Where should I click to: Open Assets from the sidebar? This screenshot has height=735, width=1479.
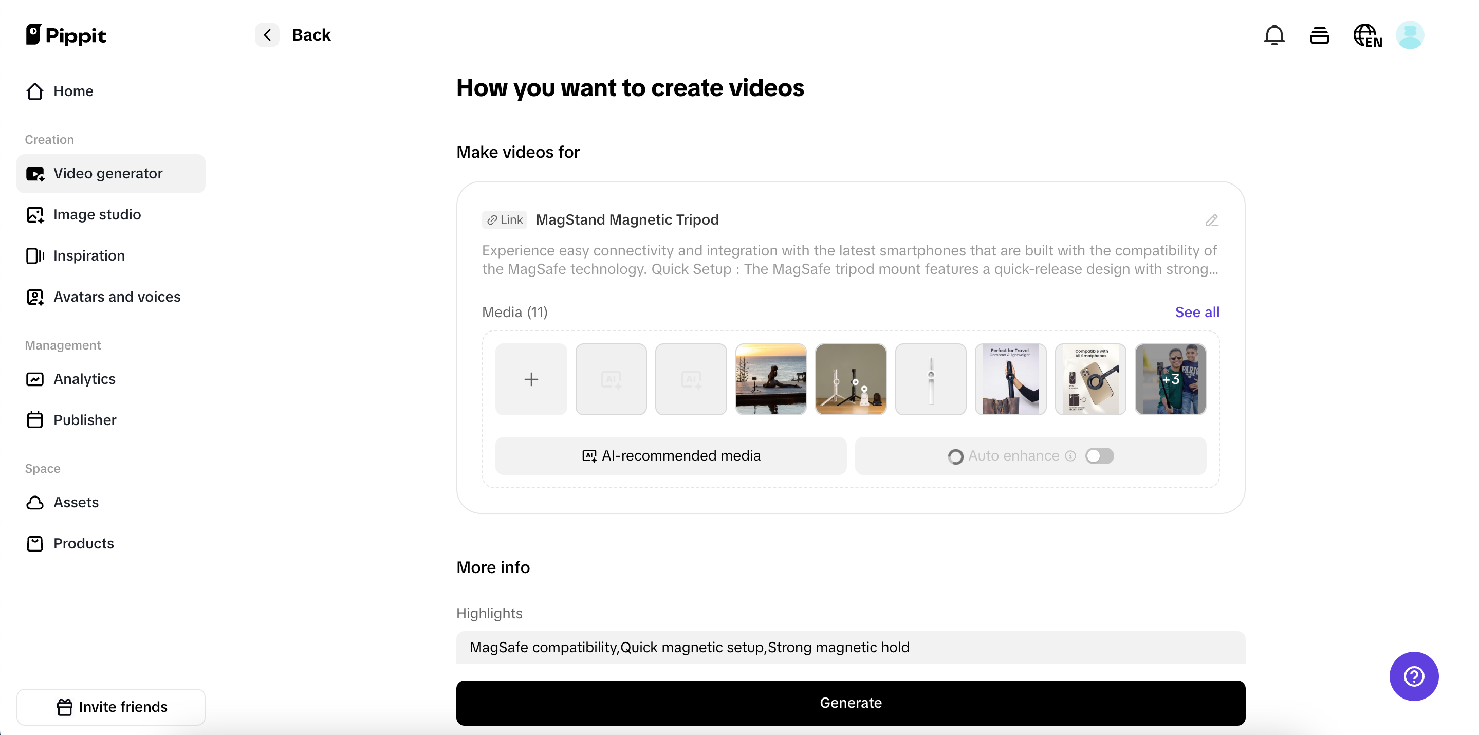pyautogui.click(x=111, y=503)
